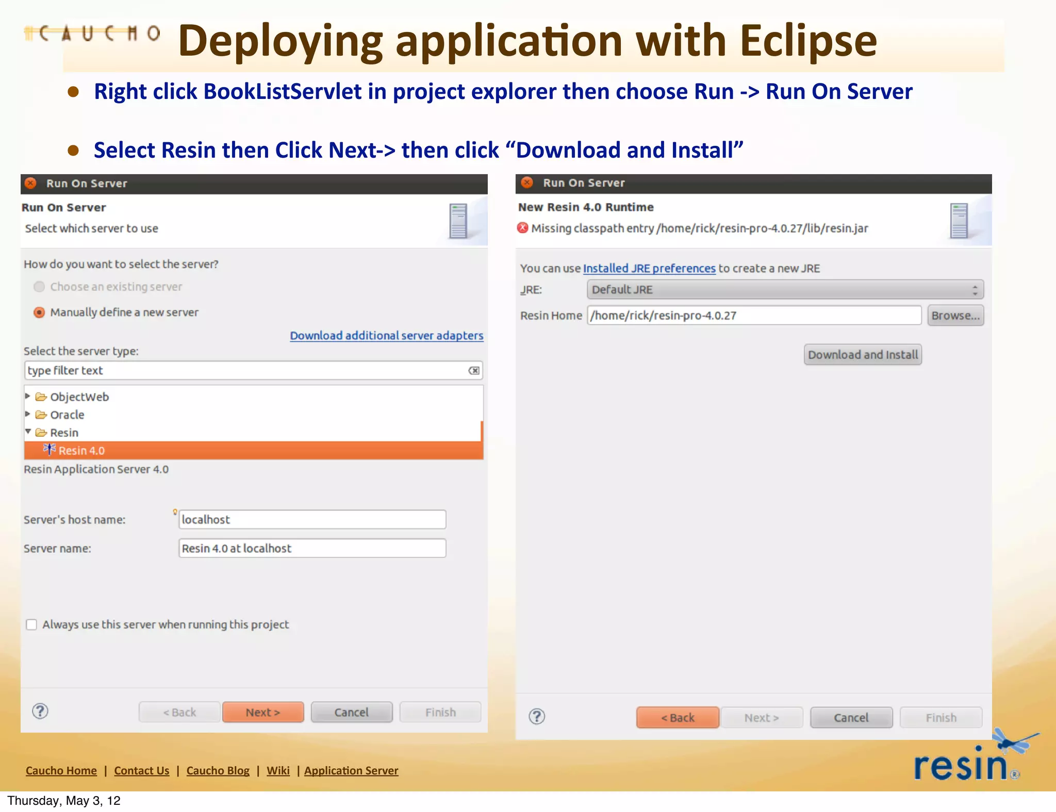Screen dimensions: 1056x812
Task: Click server tower icon in New Resin Runtime header
Action: 959,221
